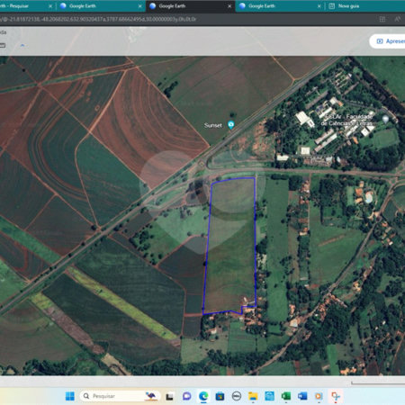
Task: Open File Explorer from the taskbar
Action: (253, 396)
